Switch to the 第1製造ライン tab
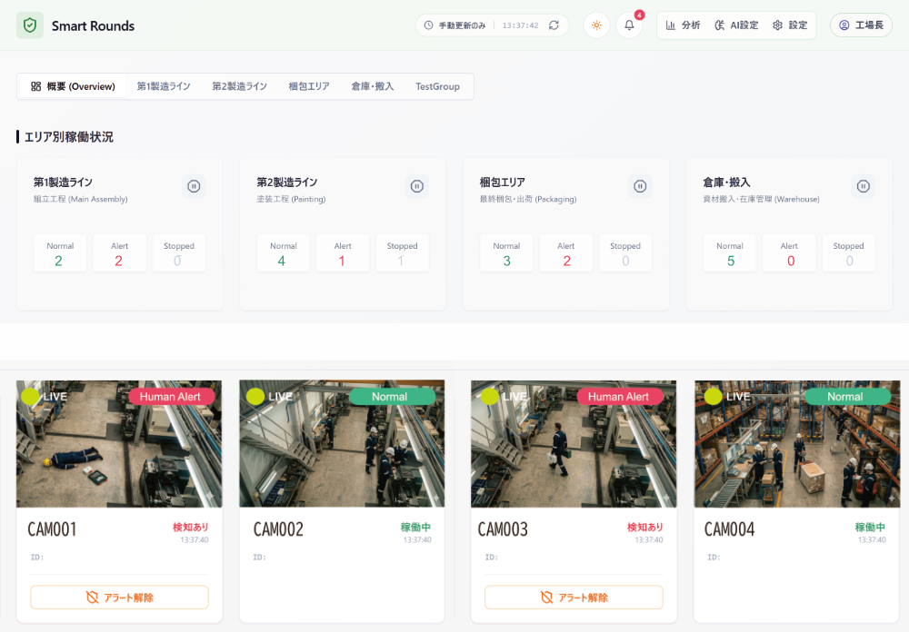This screenshot has height=632, width=909. click(x=164, y=86)
